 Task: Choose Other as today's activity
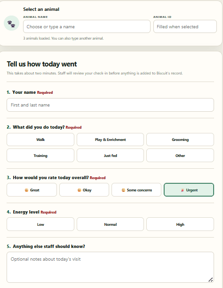click(180, 156)
